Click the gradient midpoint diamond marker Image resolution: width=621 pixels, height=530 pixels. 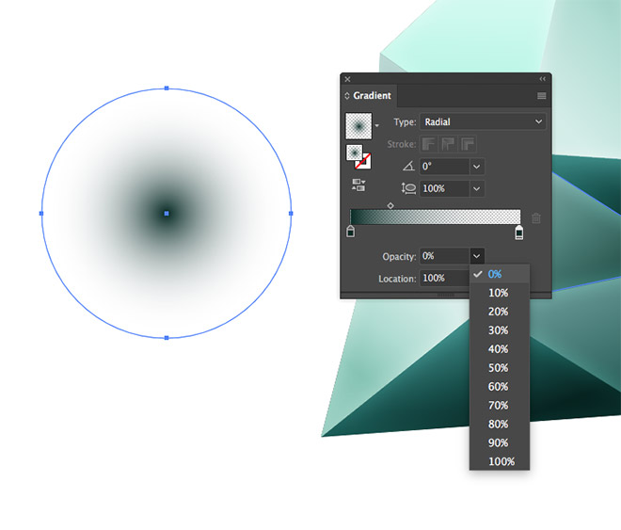390,204
